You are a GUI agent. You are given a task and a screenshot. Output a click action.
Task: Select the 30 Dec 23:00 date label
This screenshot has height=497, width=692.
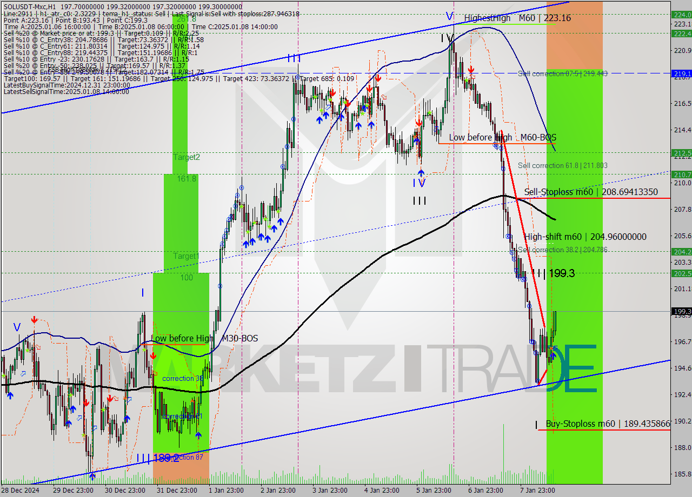[x=126, y=490]
